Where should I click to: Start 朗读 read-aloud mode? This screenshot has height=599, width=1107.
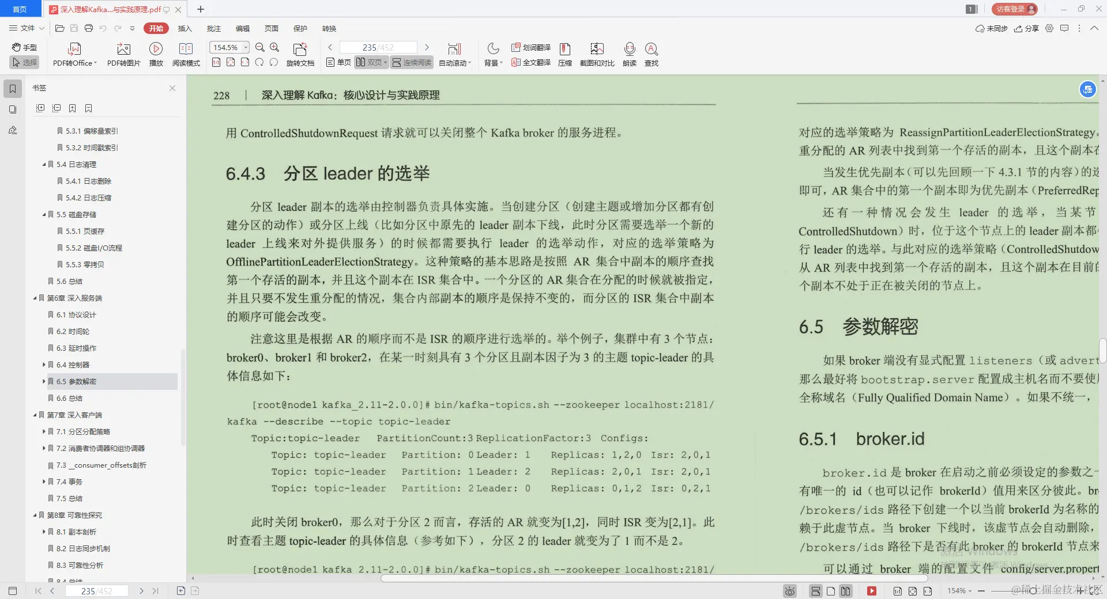pyautogui.click(x=629, y=54)
